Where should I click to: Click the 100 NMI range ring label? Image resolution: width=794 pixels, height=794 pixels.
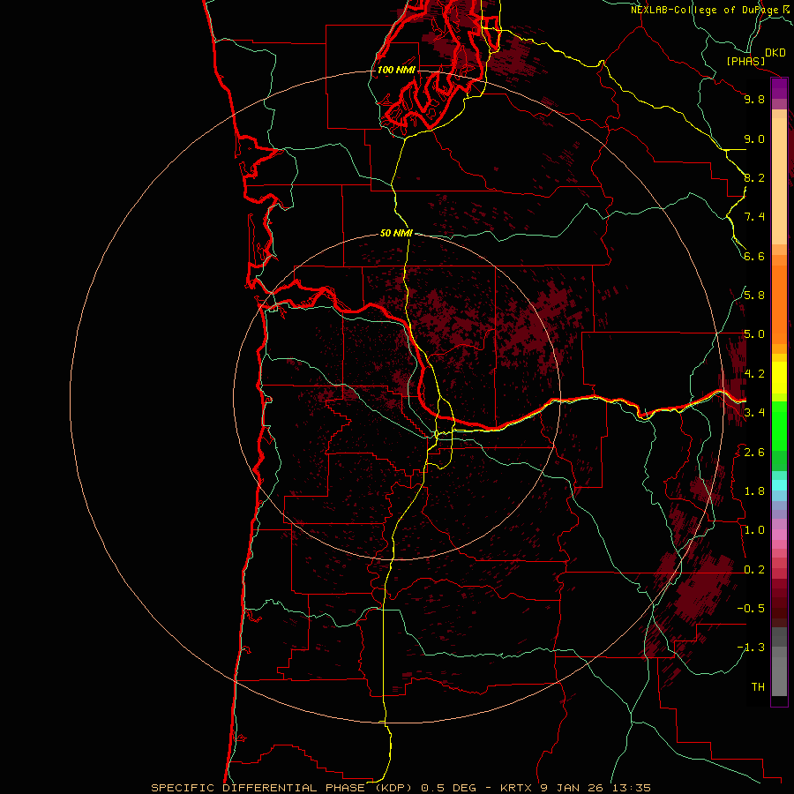[x=396, y=70]
